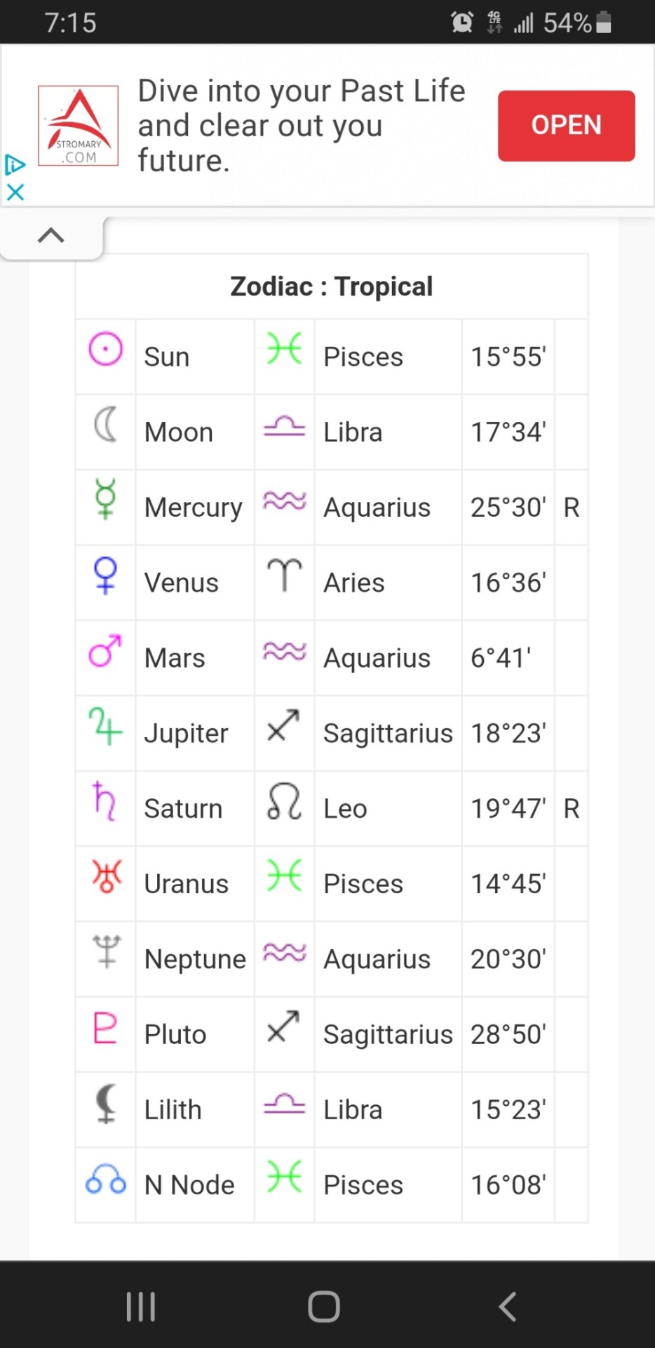This screenshot has width=655, height=1348.
Task: Open the AdChoices info triangle
Action: click(15, 165)
